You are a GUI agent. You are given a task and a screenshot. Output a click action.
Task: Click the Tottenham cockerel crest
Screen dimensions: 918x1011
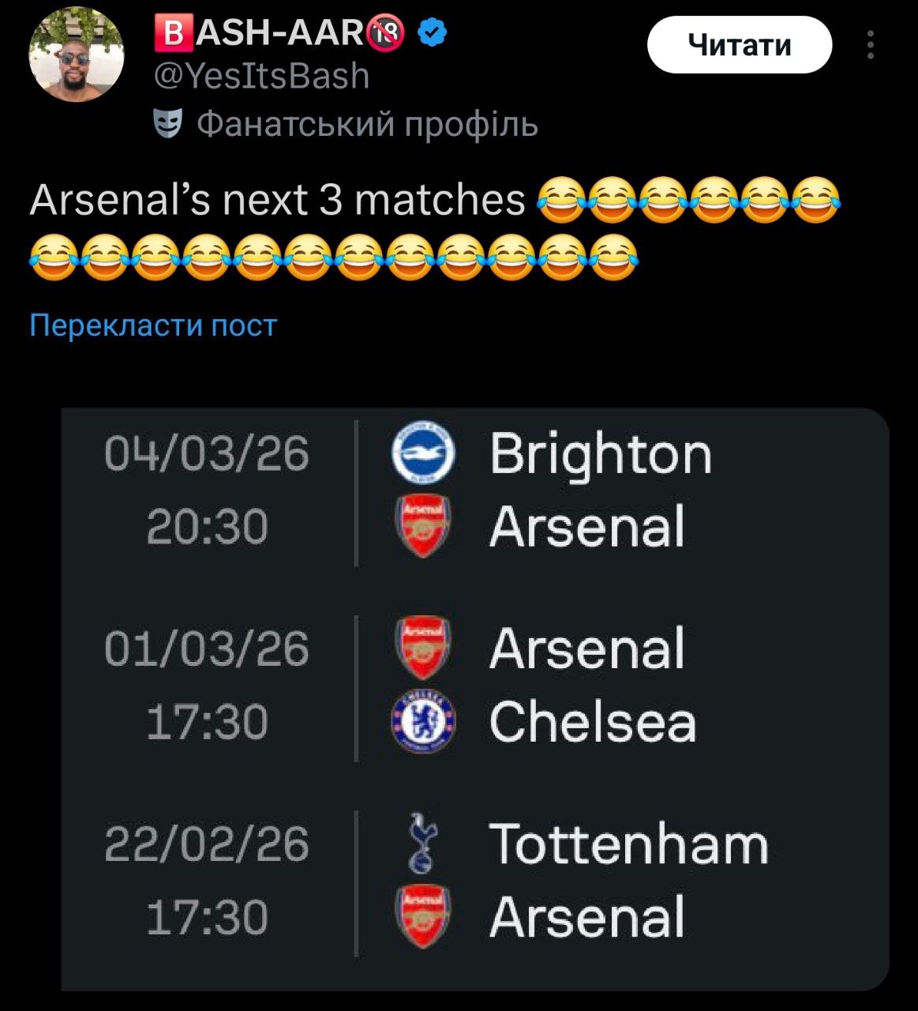click(x=422, y=844)
